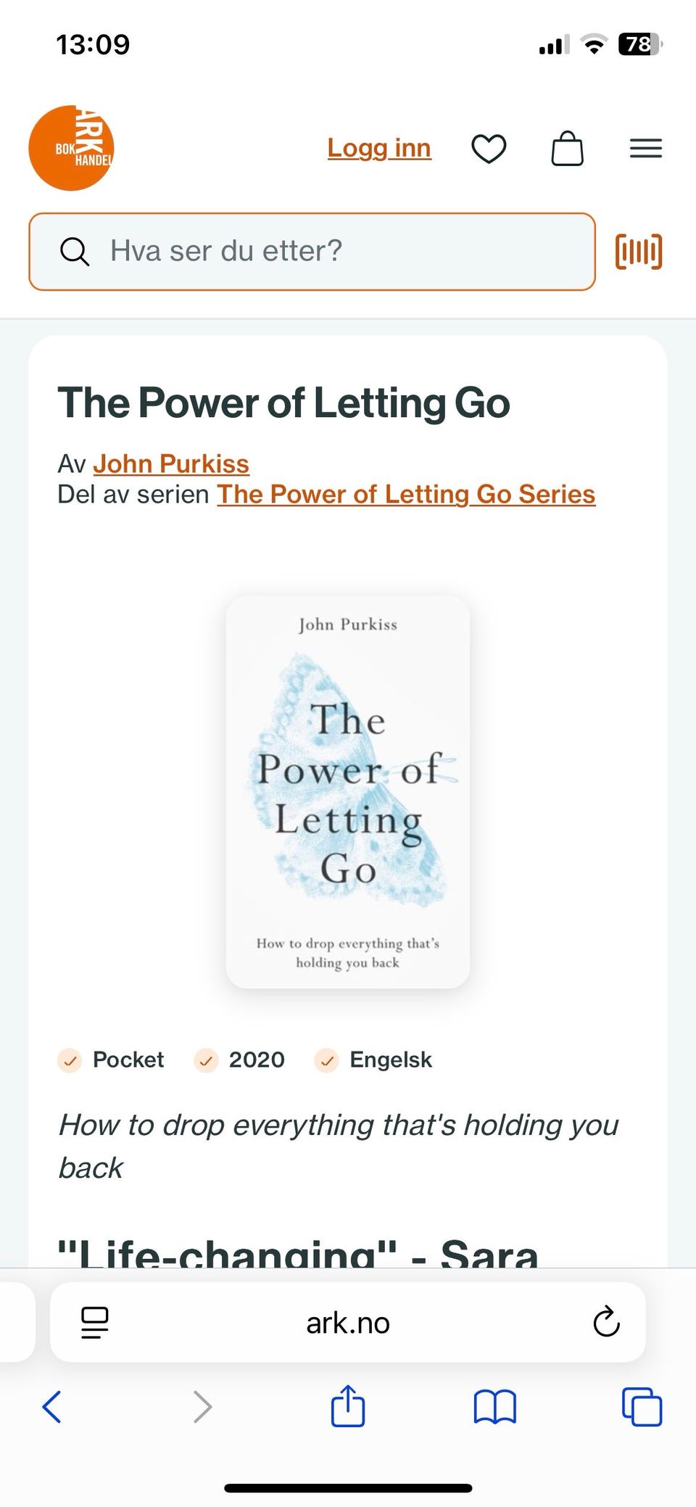
Task: Tap the barcode scanner icon
Action: (x=639, y=252)
